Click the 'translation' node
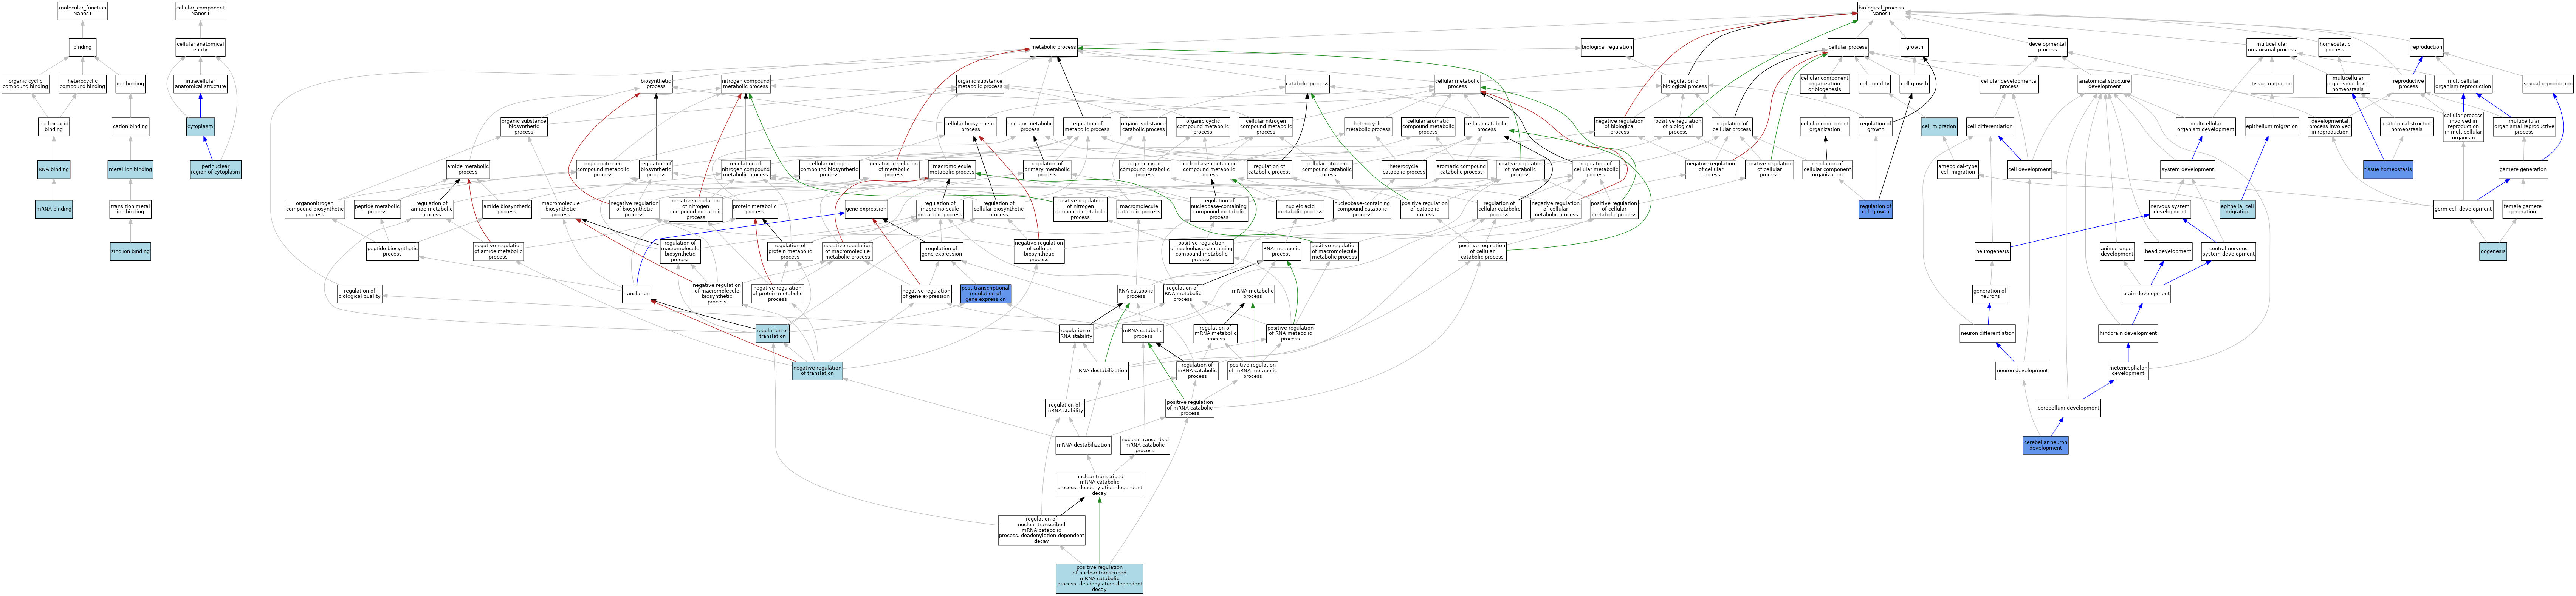The height and width of the screenshot is (596, 2576). click(x=636, y=294)
